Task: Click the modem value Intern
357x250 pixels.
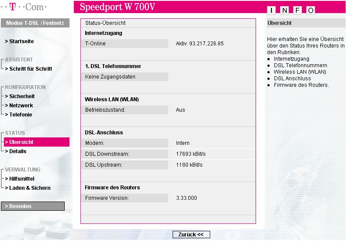Action: coord(183,143)
